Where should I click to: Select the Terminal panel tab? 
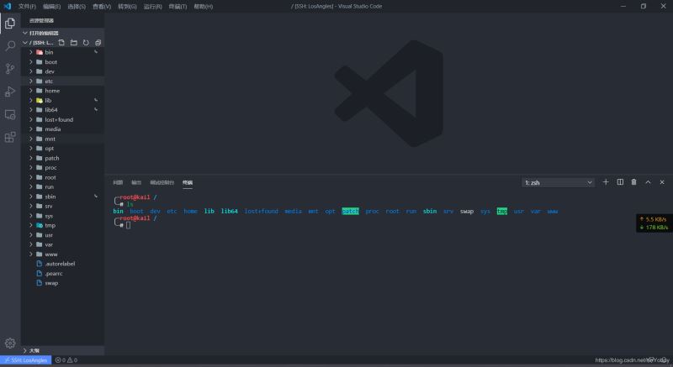(188, 182)
